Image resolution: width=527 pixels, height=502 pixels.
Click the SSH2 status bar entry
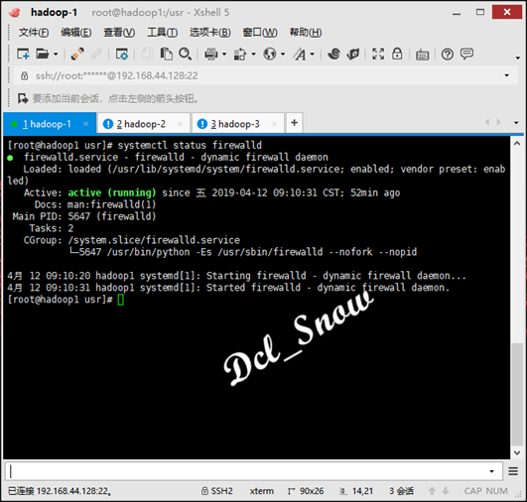point(217,491)
